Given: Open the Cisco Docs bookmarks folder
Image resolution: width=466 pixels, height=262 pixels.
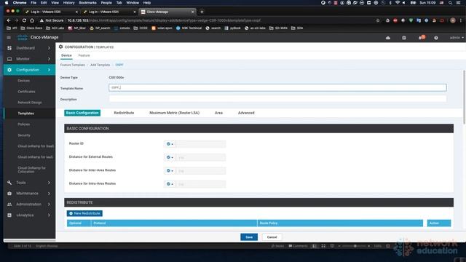Looking at the screenshot, I should point(31,28).
